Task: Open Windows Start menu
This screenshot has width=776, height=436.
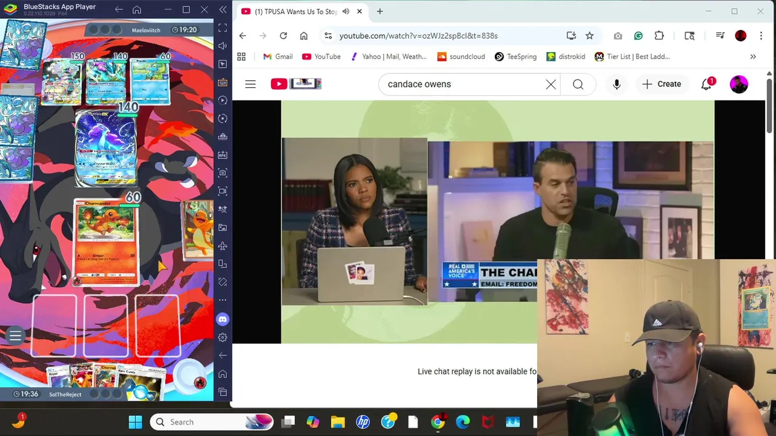Action: point(135,422)
